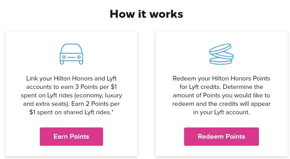Click the Earn Points button

point(71,137)
